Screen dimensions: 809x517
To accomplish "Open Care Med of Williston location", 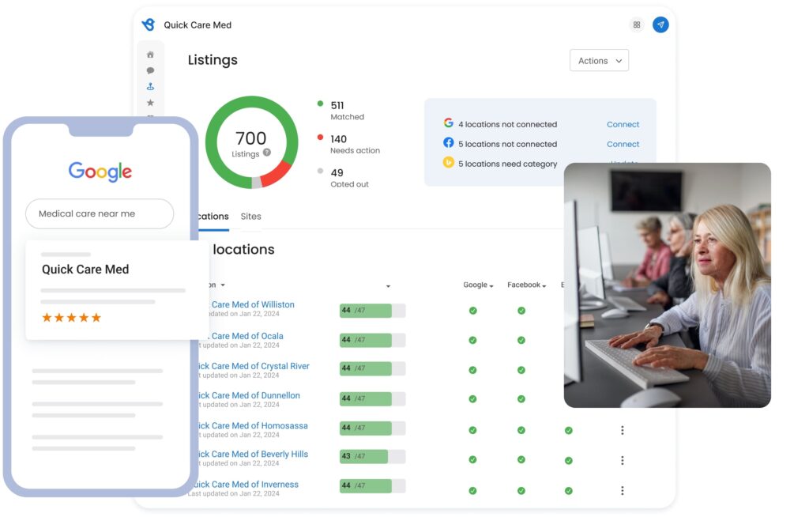I will [253, 304].
